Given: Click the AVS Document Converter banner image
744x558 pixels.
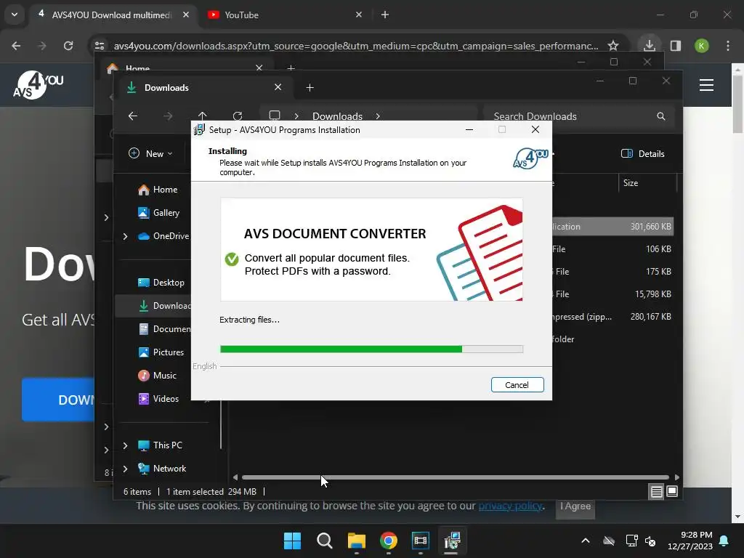Looking at the screenshot, I should (371, 250).
